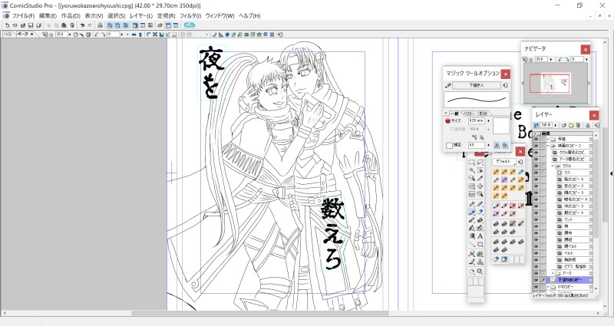Switch to ベクター tab in tool options
The height and width of the screenshot is (326, 614).
click(469, 114)
